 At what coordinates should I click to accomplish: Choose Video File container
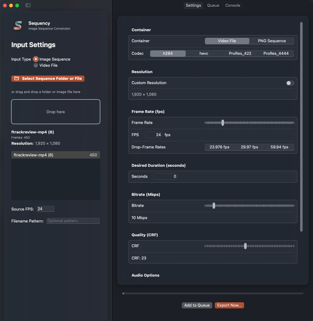pos(227,41)
